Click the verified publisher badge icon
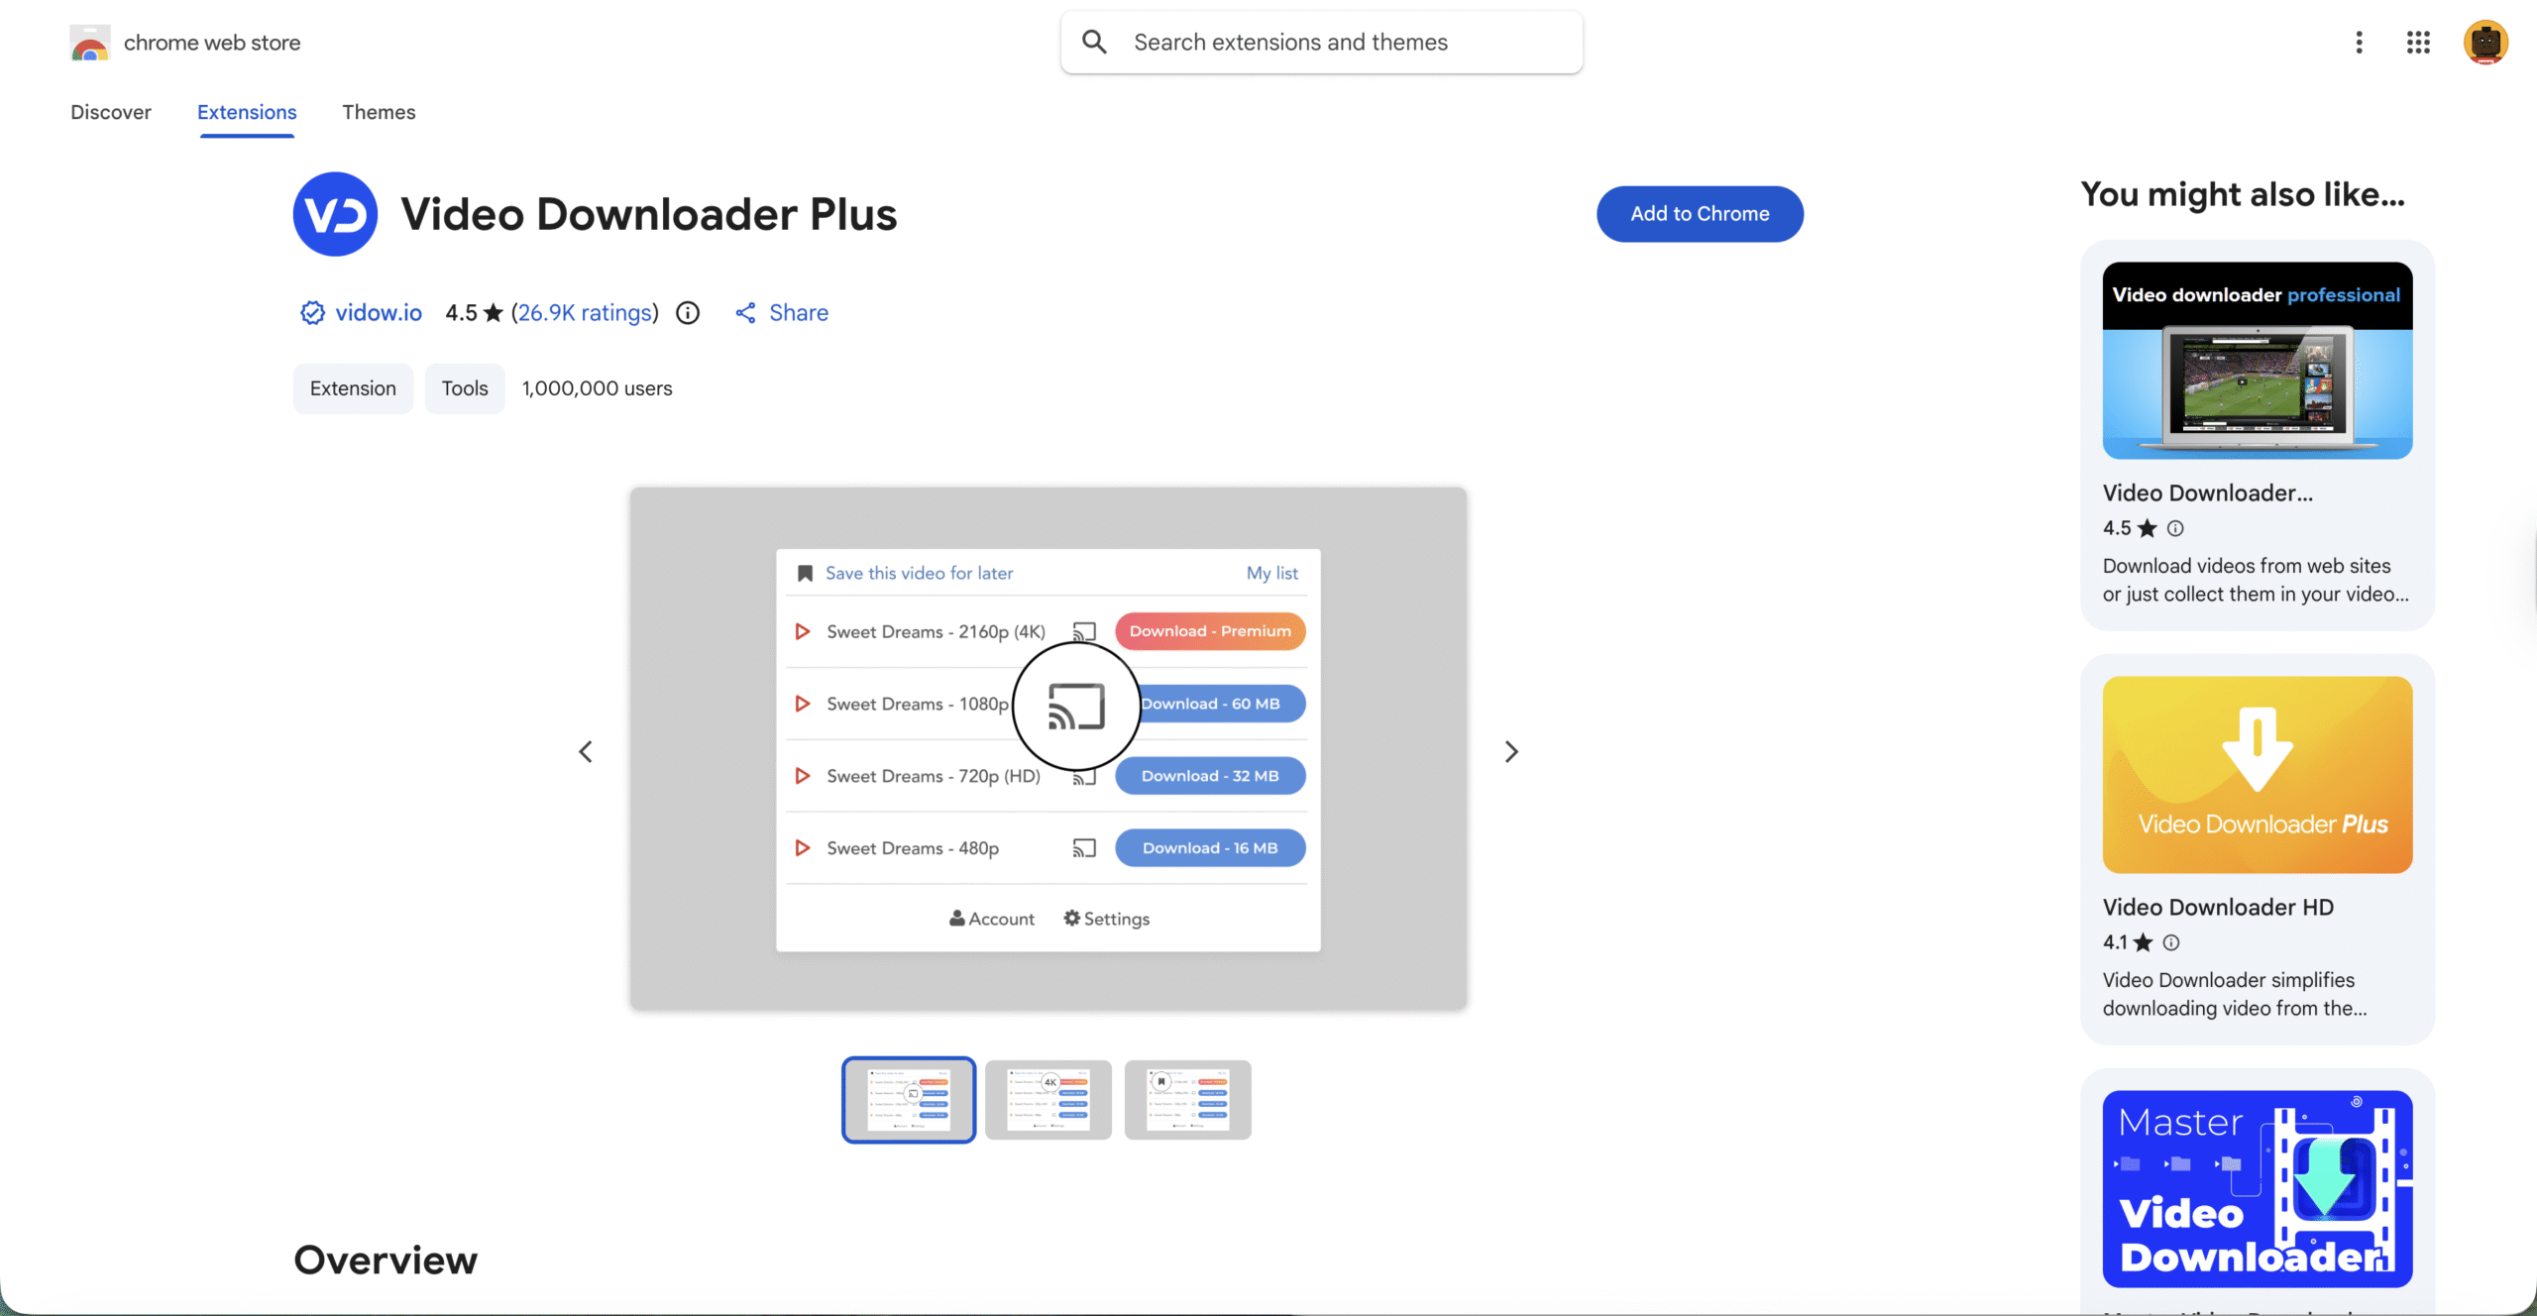 tap(312, 313)
